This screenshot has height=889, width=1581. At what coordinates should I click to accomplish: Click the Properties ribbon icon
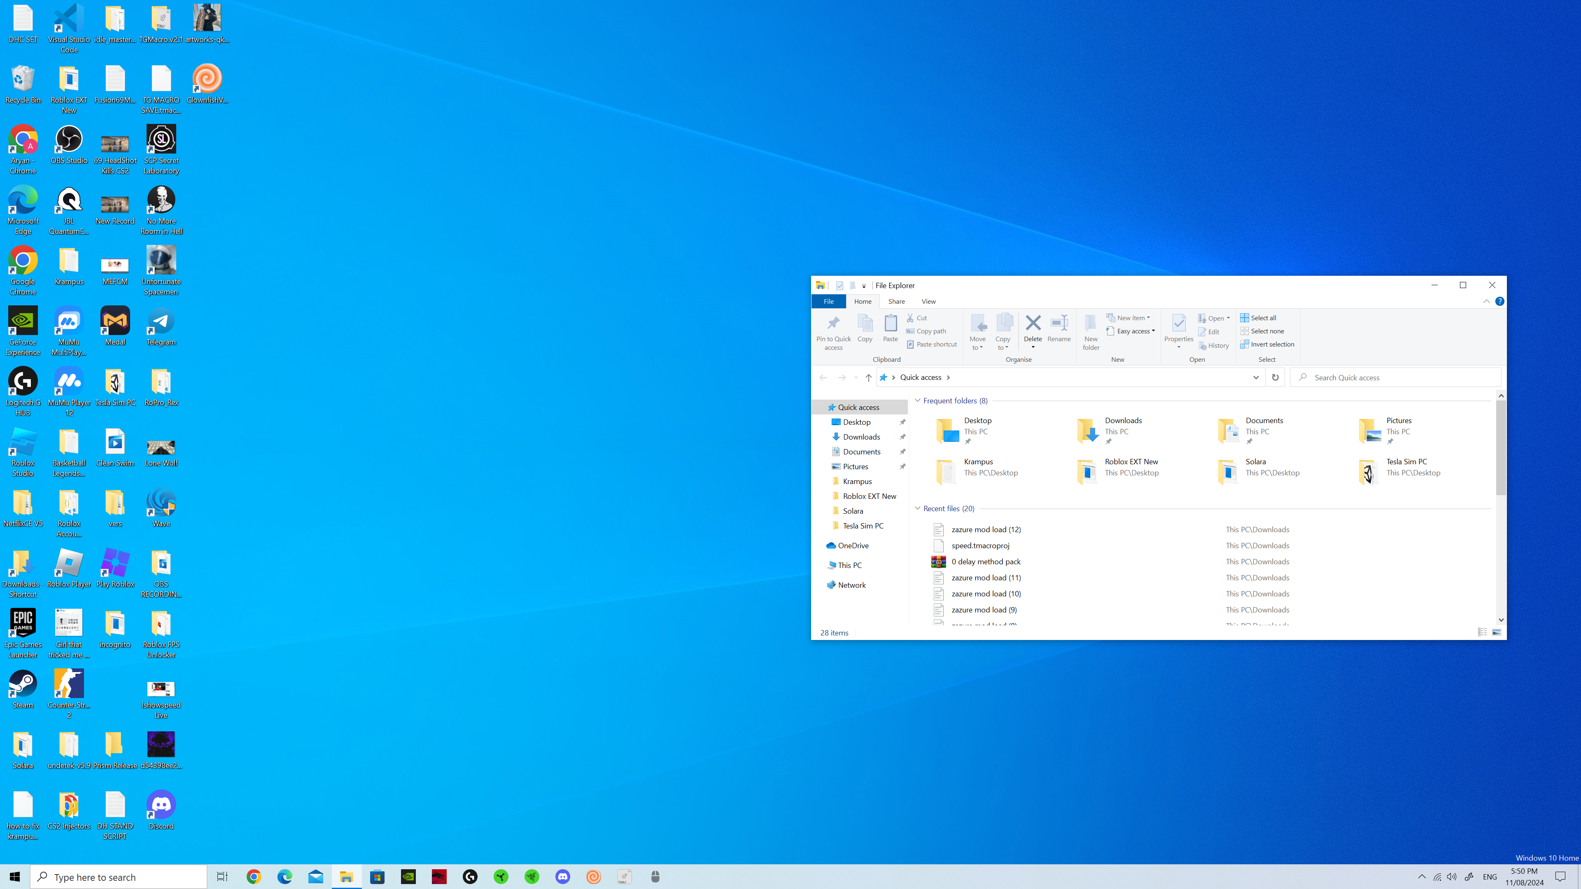pyautogui.click(x=1178, y=323)
